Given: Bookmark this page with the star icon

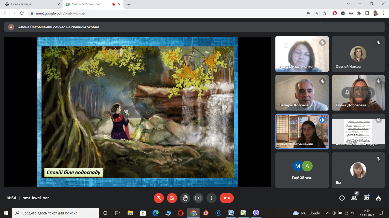Looking at the screenshot, I should pyautogui.click(x=325, y=13).
